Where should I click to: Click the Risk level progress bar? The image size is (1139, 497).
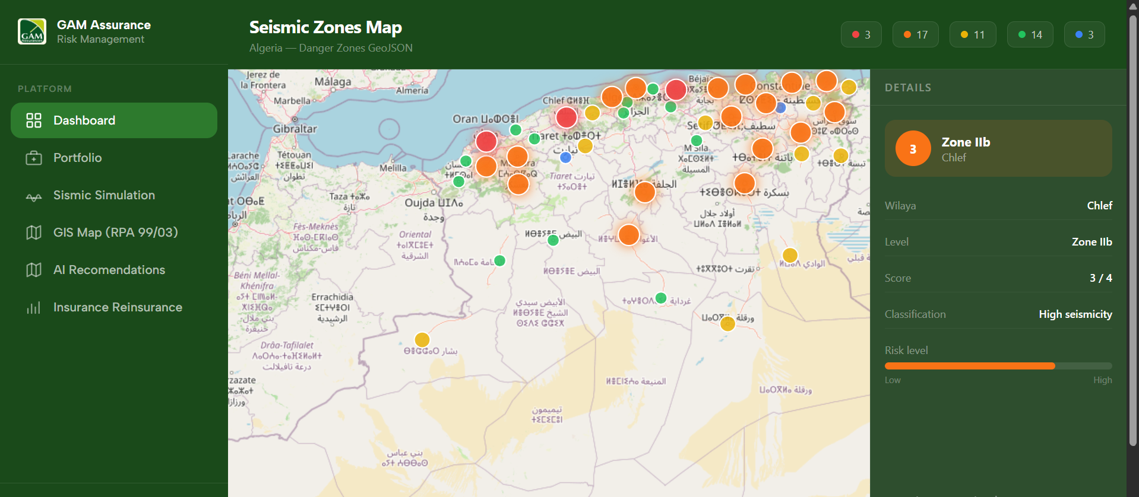(998, 366)
